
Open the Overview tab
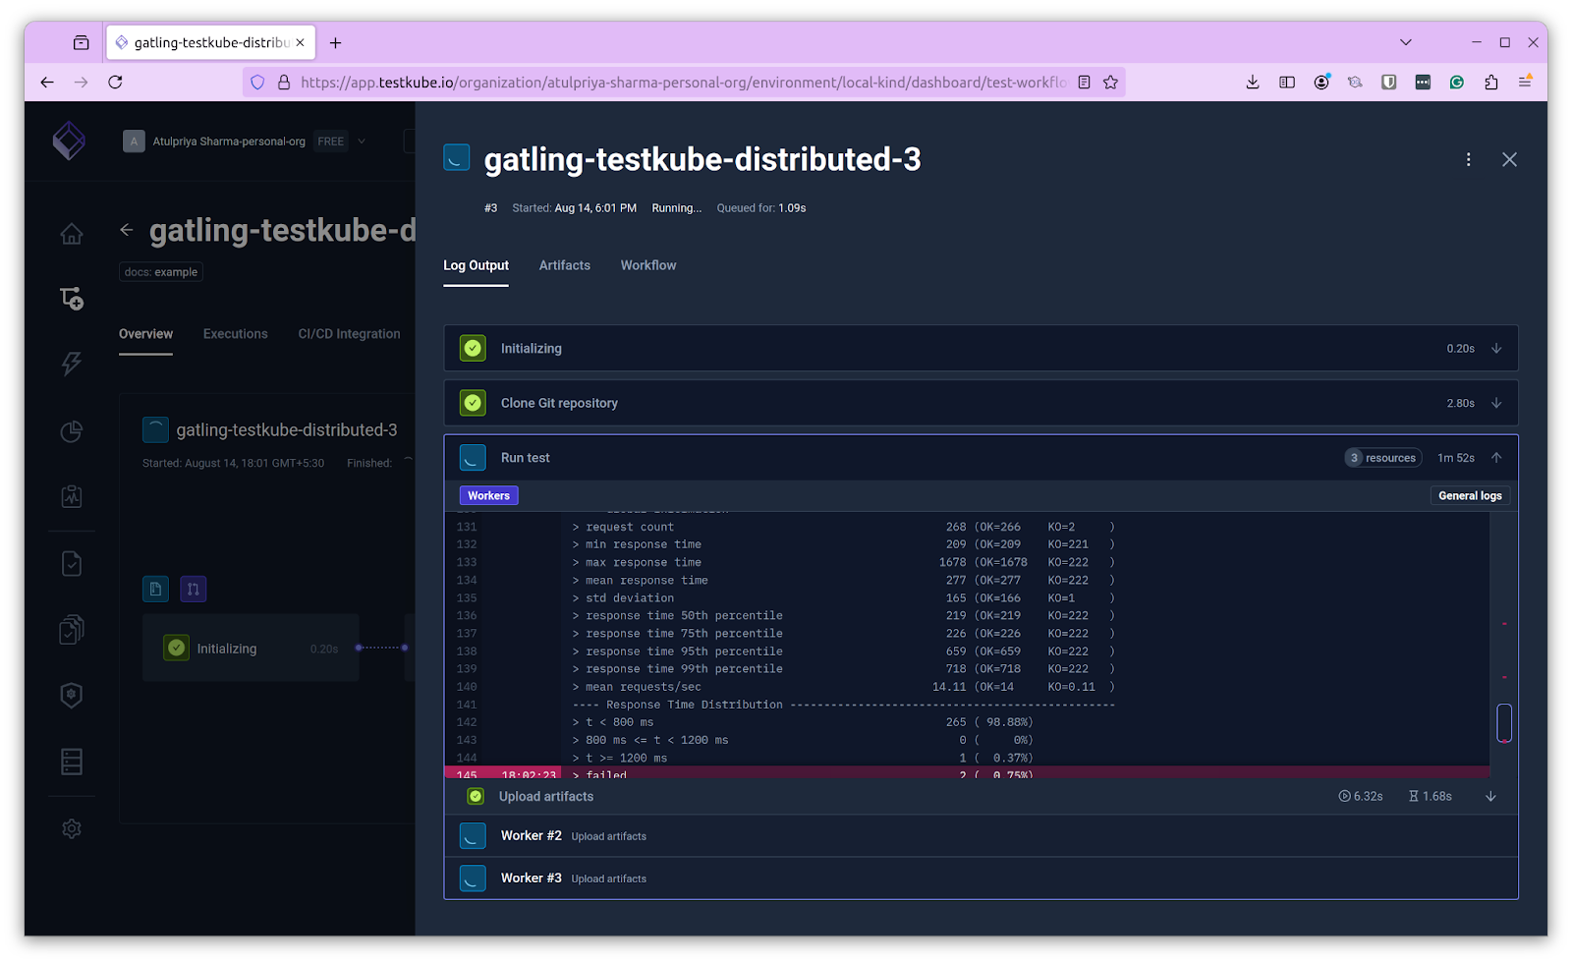coord(145,334)
